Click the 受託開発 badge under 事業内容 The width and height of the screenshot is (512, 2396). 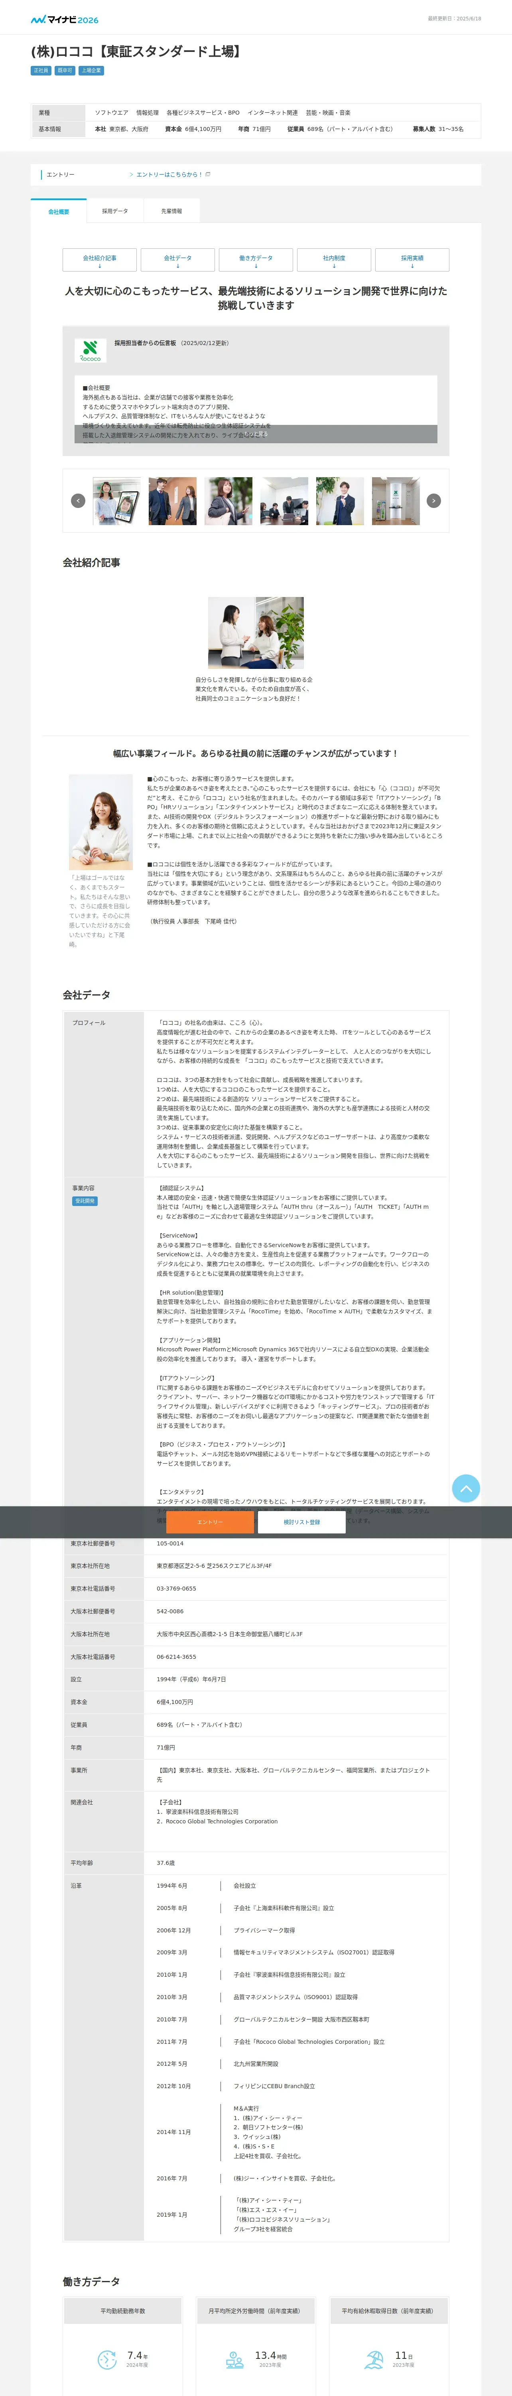click(85, 1201)
